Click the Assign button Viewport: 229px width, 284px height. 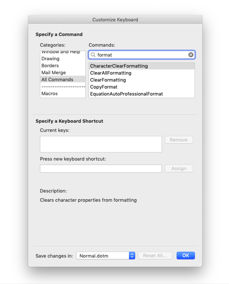point(178,168)
